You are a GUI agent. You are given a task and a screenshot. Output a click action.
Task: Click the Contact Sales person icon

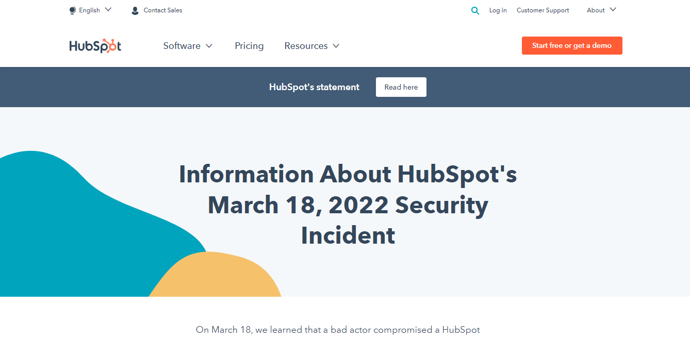point(135,10)
